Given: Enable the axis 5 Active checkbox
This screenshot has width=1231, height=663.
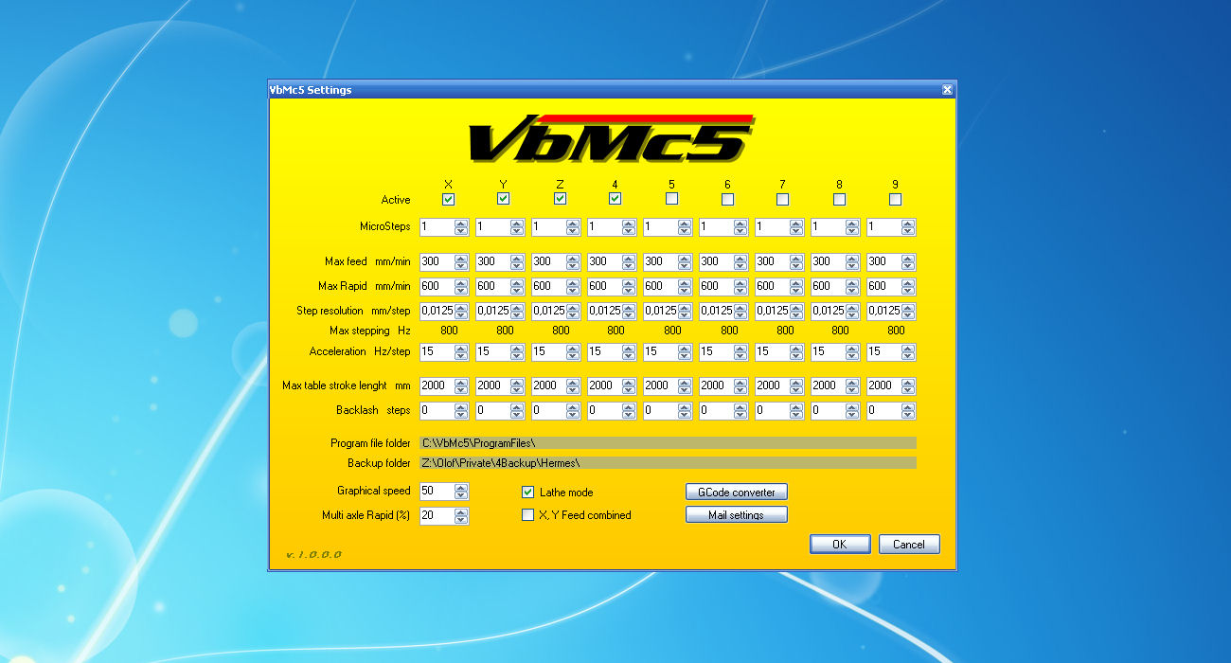Looking at the screenshot, I should (x=671, y=199).
